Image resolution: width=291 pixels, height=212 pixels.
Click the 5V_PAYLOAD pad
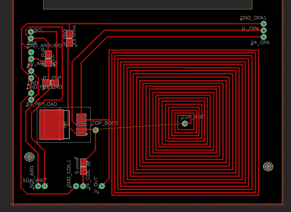(x=31, y=99)
